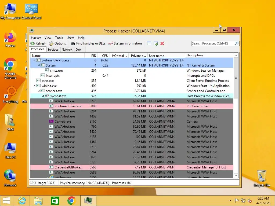Click the scroll up arrow of process list

click(236, 55)
